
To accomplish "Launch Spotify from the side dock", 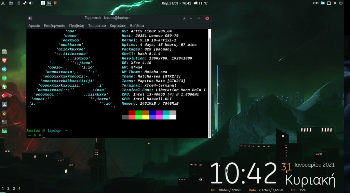I will click(4, 78).
